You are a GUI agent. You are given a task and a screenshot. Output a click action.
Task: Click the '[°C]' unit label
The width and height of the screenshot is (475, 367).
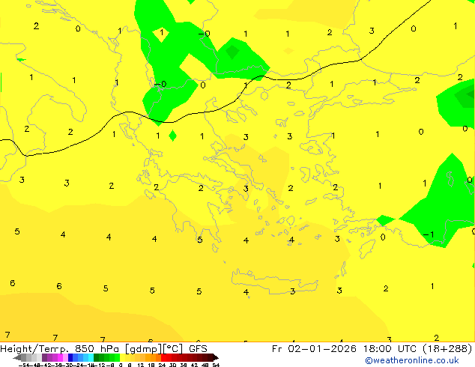[x=173, y=349]
